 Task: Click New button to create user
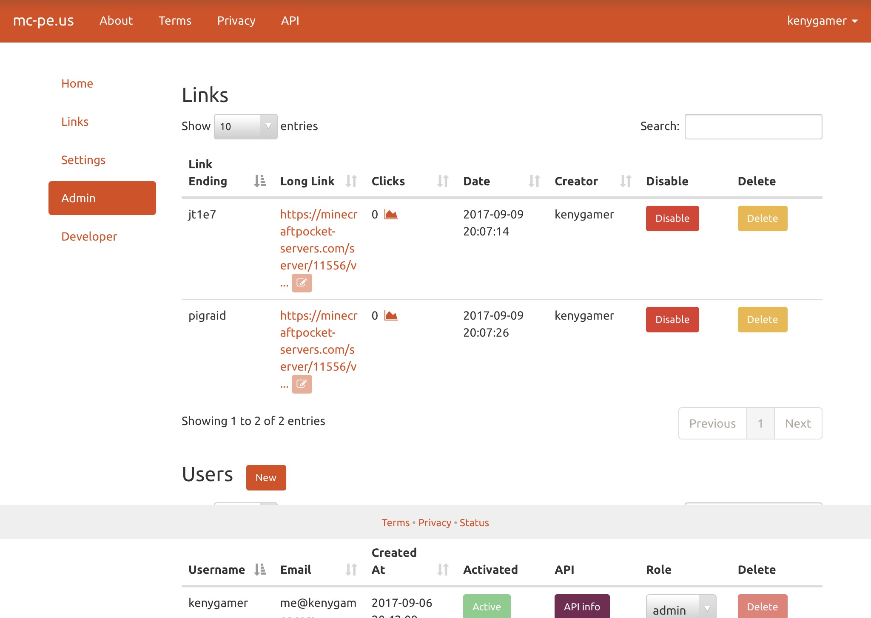point(265,477)
